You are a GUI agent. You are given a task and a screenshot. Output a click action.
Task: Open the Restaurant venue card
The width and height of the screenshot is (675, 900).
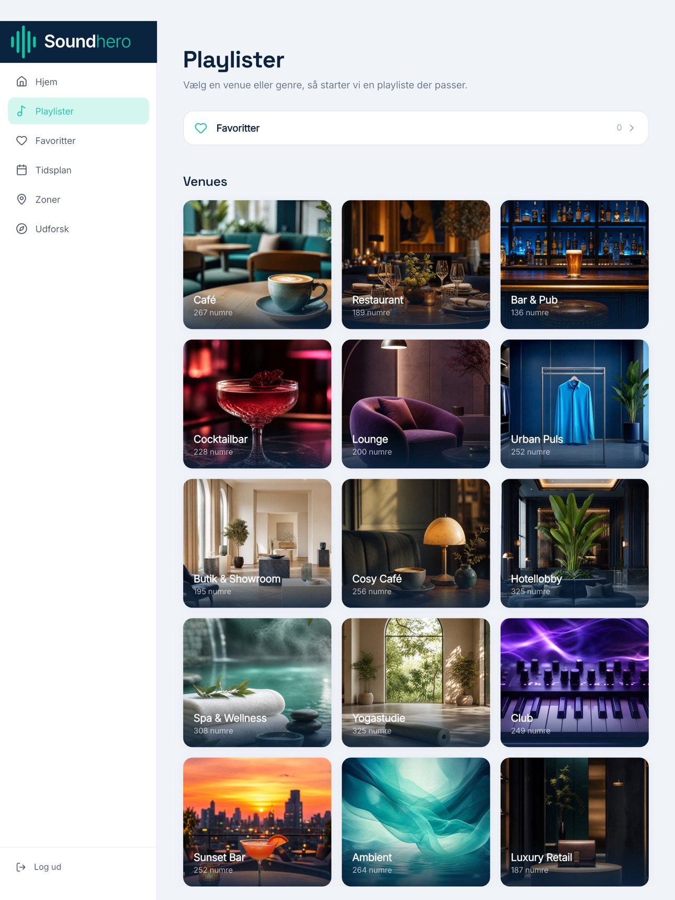pos(415,264)
